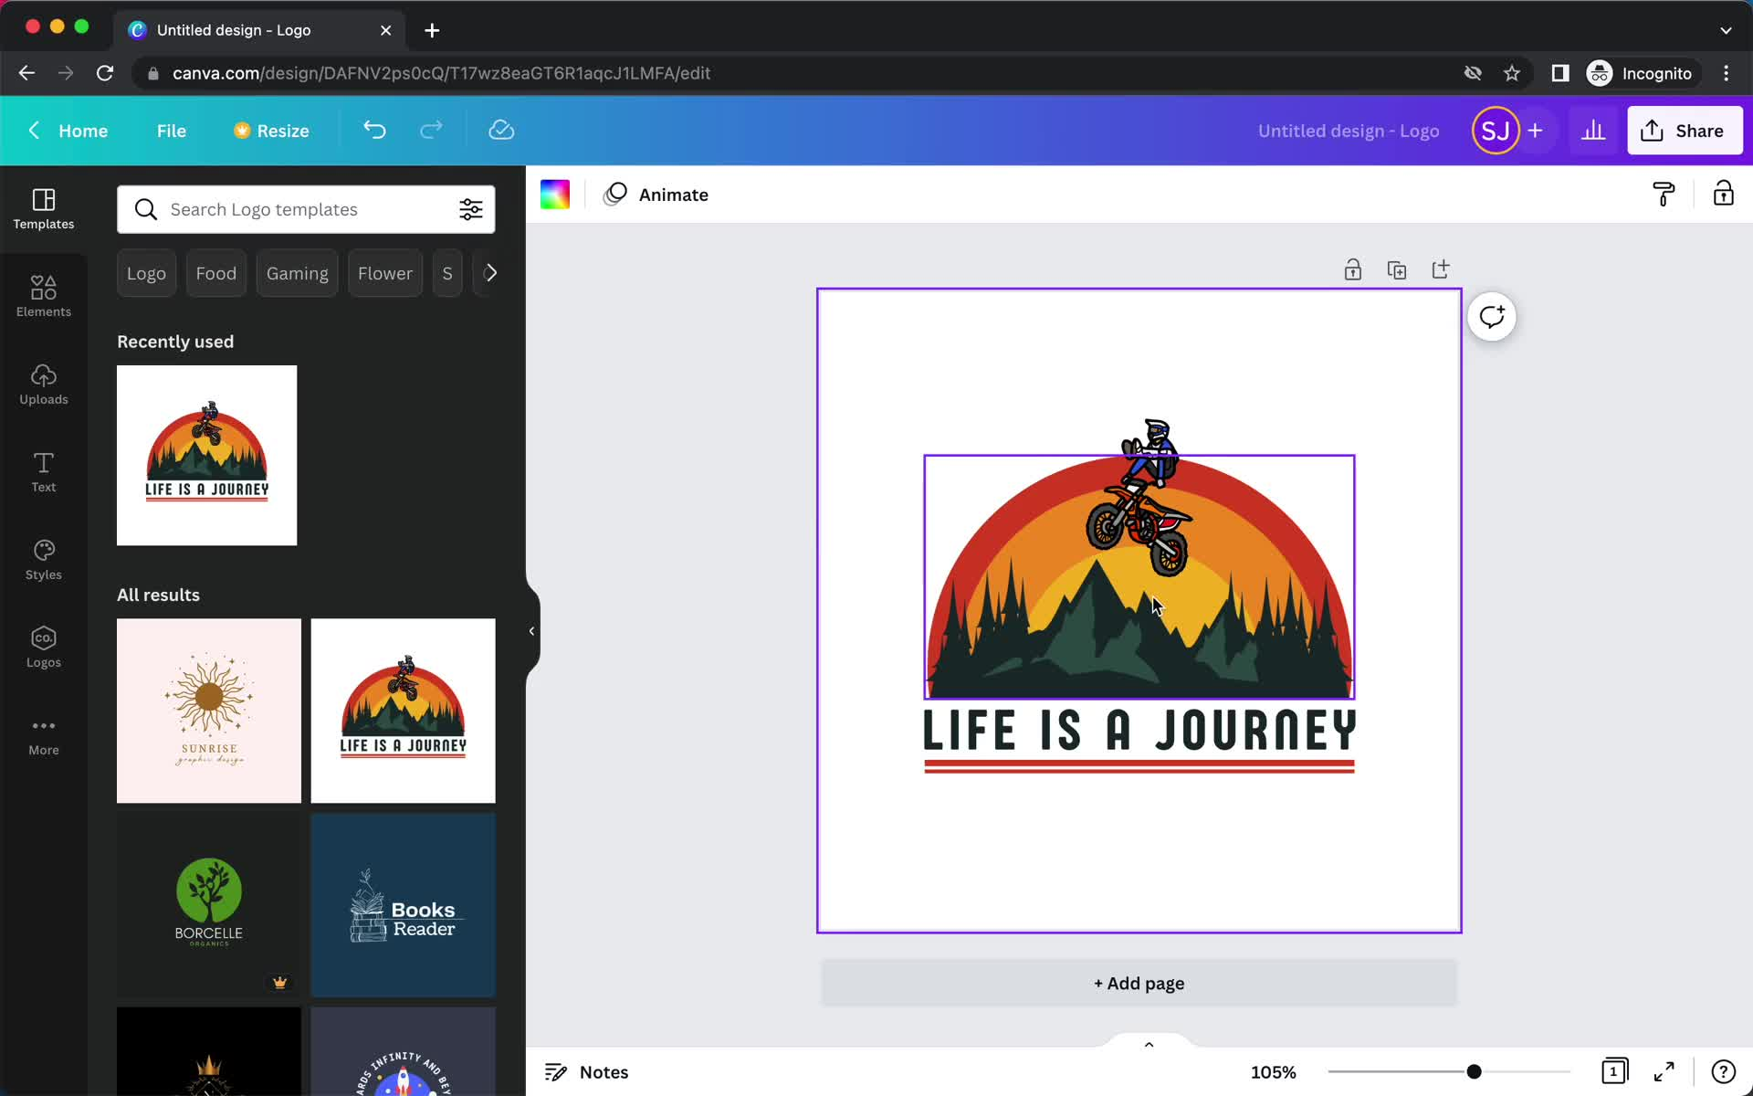Click the tracking protection eye icon
This screenshot has height=1096, width=1753.
[x=1473, y=73]
